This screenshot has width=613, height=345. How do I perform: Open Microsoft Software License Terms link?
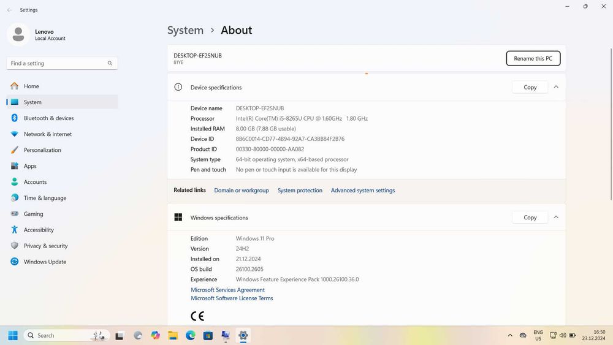[x=232, y=298]
